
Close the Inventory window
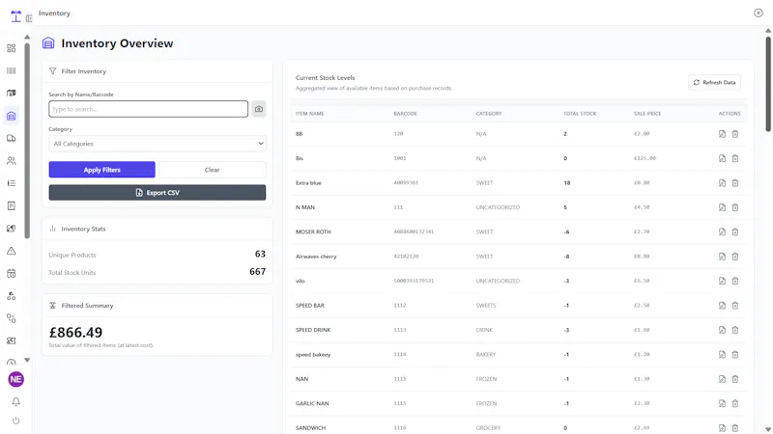point(759,13)
